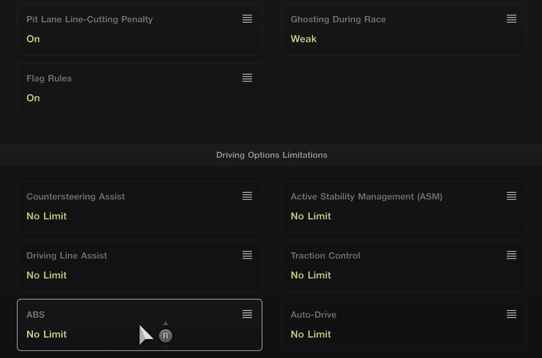The width and height of the screenshot is (542, 358).
Task: Open the ABS list icon
Action: coord(247,314)
